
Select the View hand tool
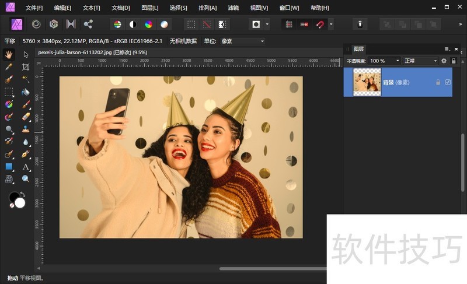tap(9, 54)
